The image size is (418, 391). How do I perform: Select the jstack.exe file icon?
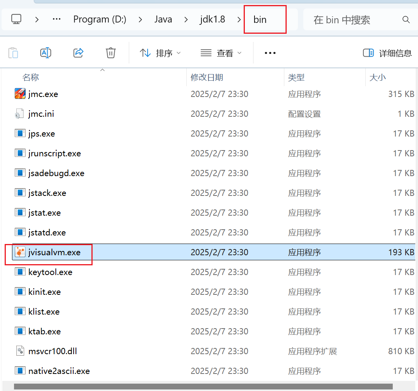[20, 192]
